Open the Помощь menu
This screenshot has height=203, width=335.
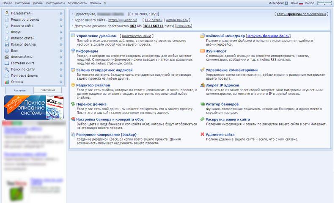point(95,3)
